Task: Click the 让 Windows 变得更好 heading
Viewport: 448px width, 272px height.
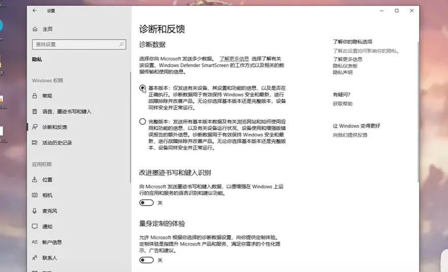Action: tap(356, 126)
